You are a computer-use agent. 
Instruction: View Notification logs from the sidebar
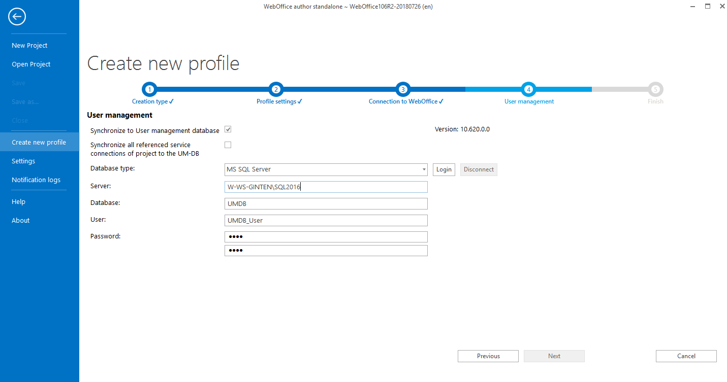(x=36, y=180)
